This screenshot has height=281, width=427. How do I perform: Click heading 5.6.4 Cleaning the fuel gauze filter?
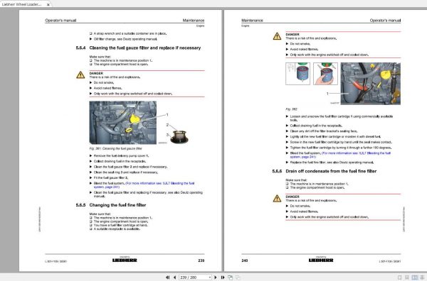pyautogui.click(x=138, y=48)
